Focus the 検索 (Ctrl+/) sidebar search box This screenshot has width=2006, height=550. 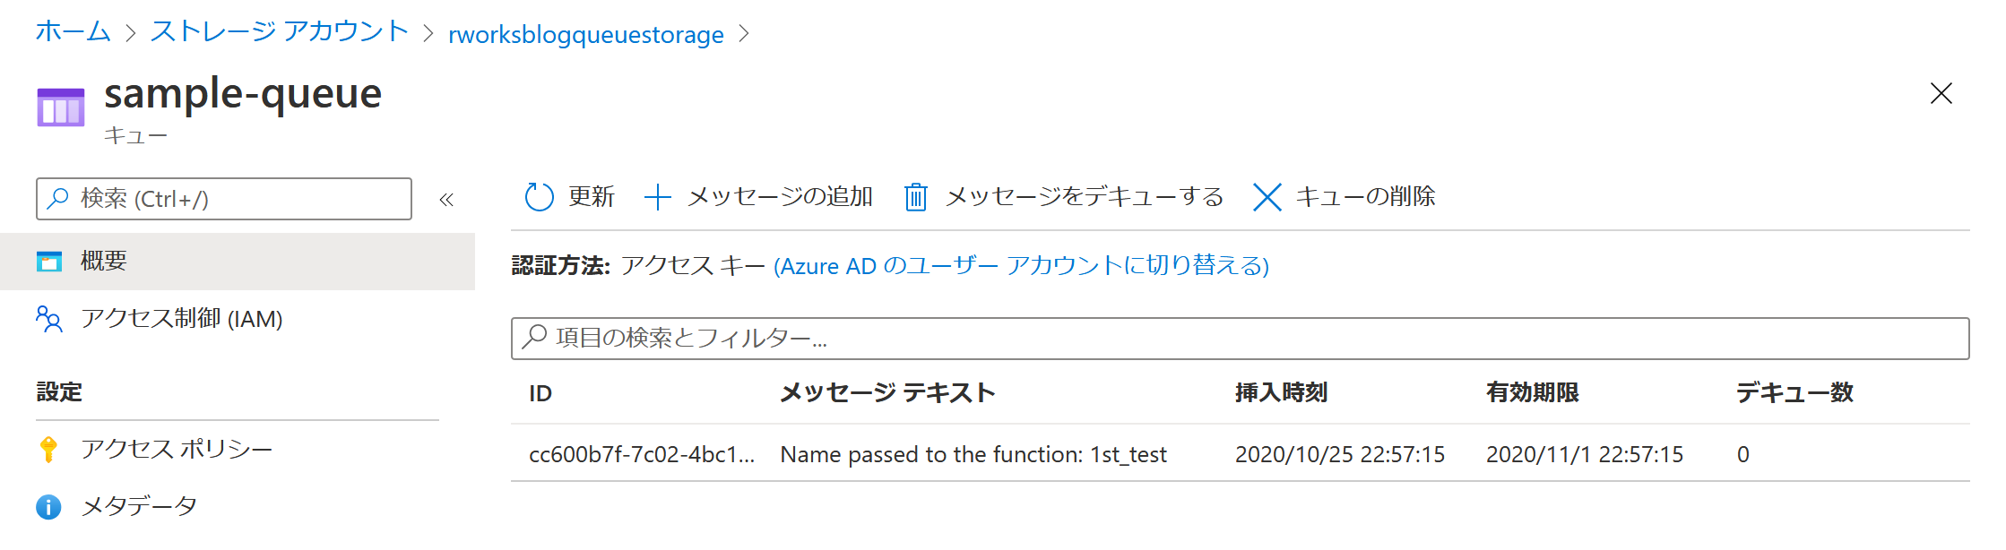pyautogui.click(x=224, y=199)
